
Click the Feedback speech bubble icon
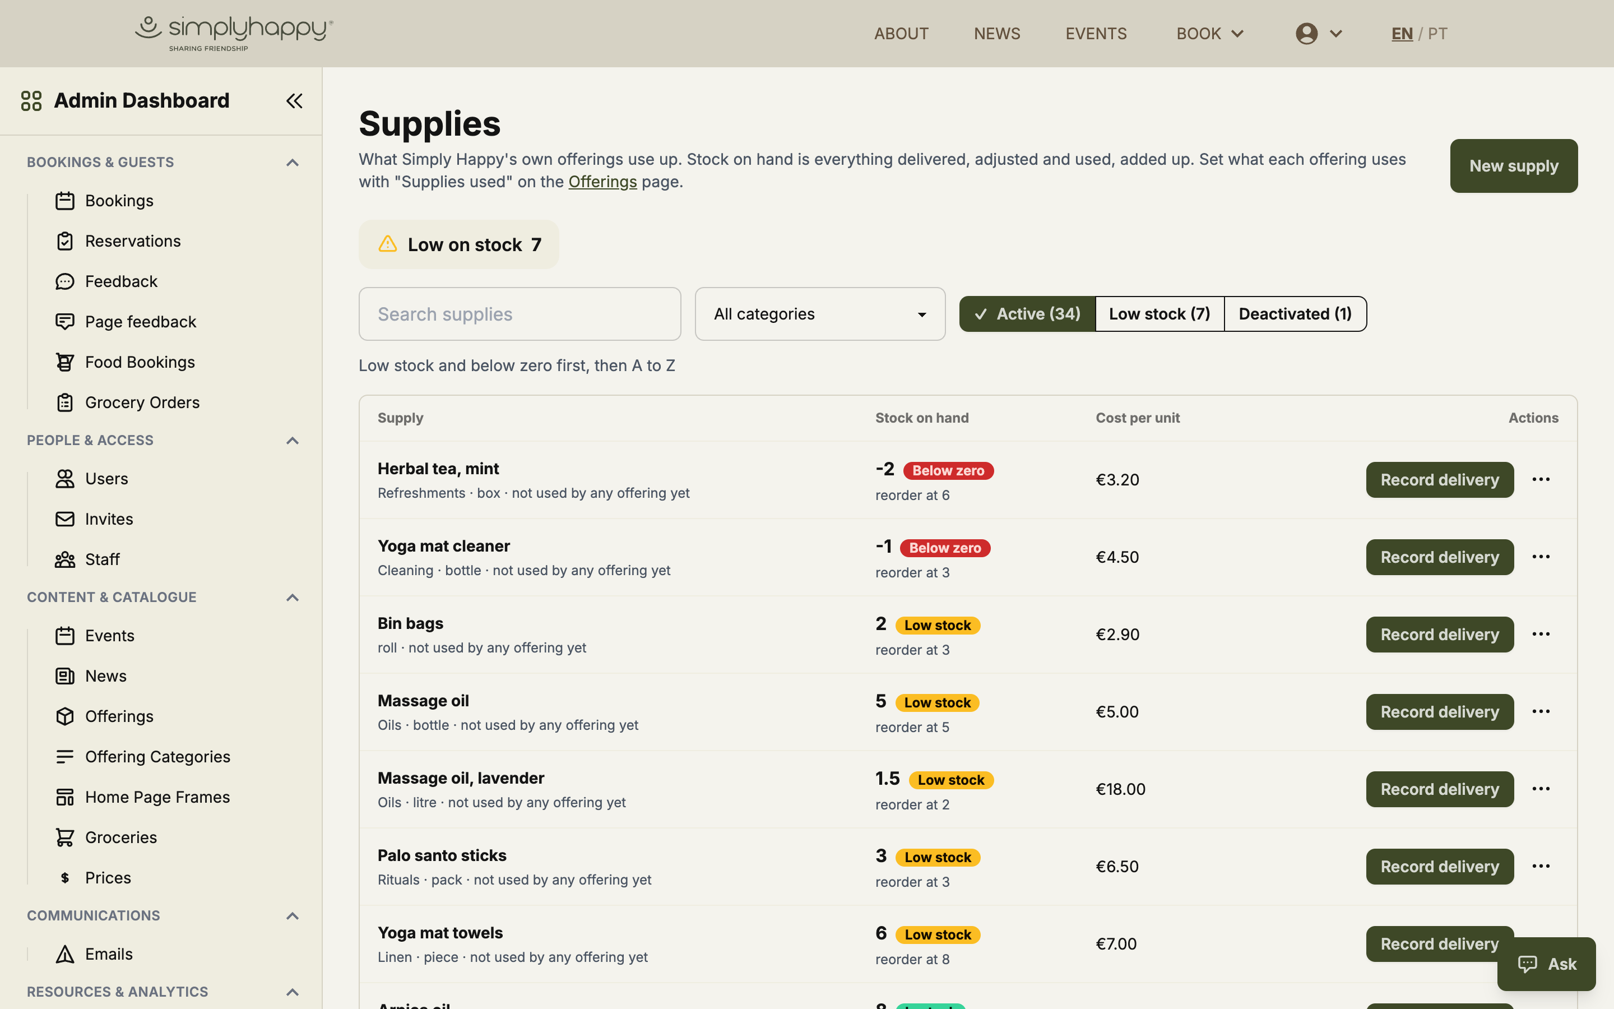click(64, 281)
